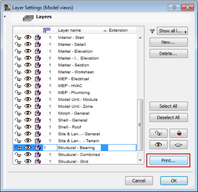Click solid model icon for Shell - Roof layer
This screenshot has width=198, height=192.
click(x=38, y=127)
